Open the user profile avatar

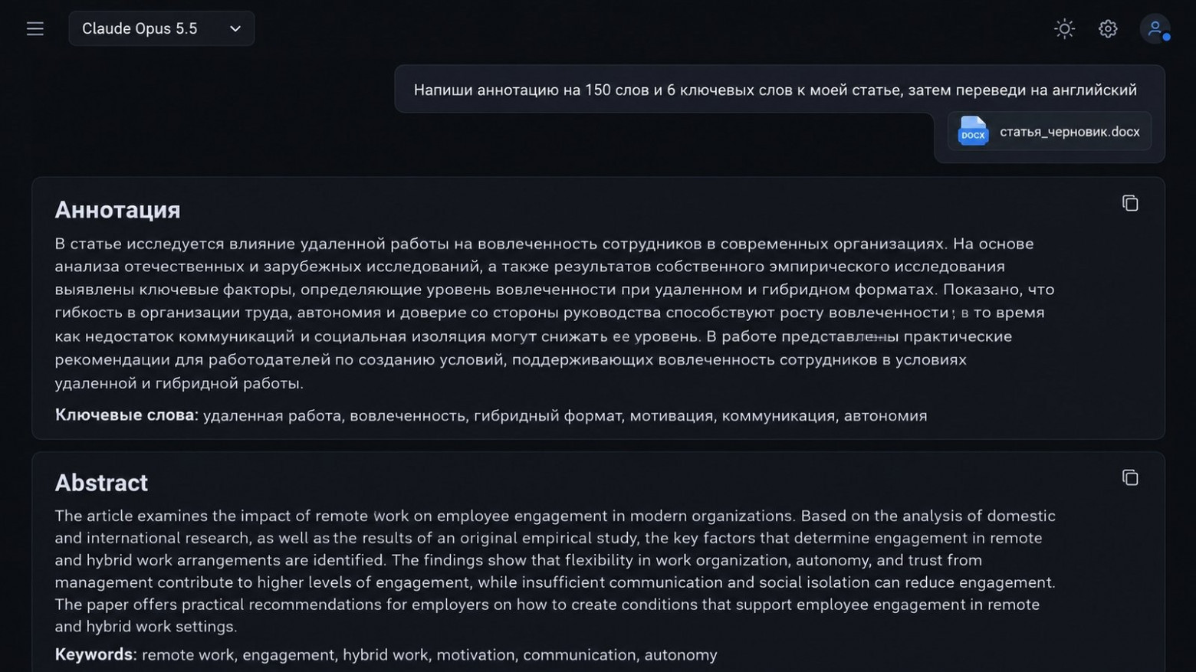click(1155, 29)
